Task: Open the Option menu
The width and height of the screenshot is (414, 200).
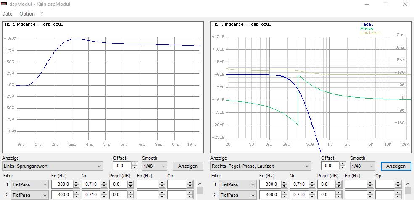Action: (27, 14)
